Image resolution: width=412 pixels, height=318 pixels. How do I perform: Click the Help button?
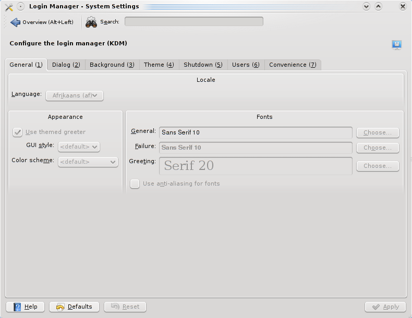(26, 307)
